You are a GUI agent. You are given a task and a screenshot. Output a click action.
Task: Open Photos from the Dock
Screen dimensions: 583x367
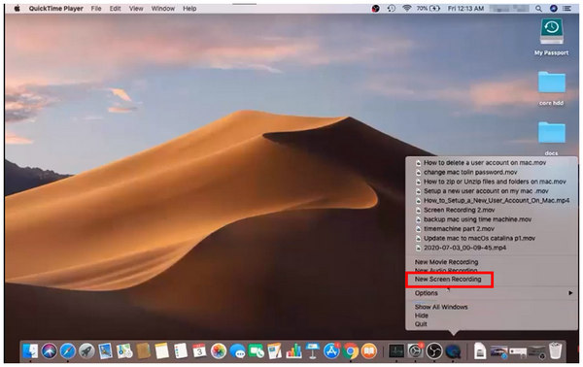(x=219, y=351)
